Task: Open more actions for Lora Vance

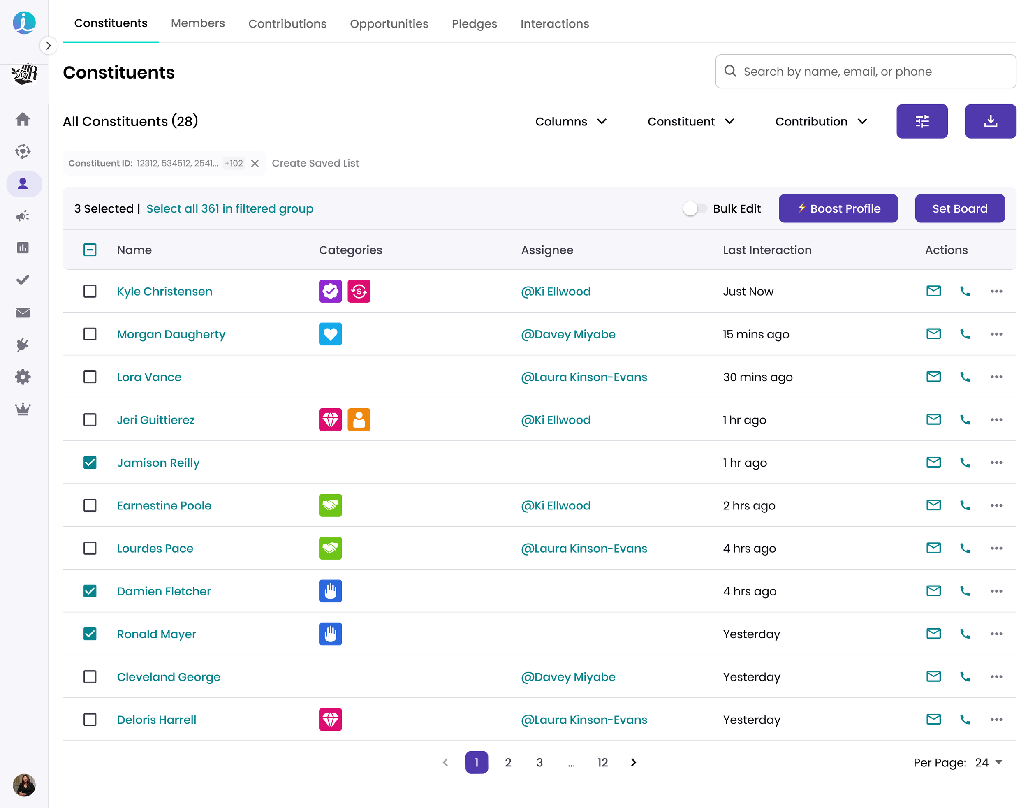Action: pyautogui.click(x=996, y=377)
